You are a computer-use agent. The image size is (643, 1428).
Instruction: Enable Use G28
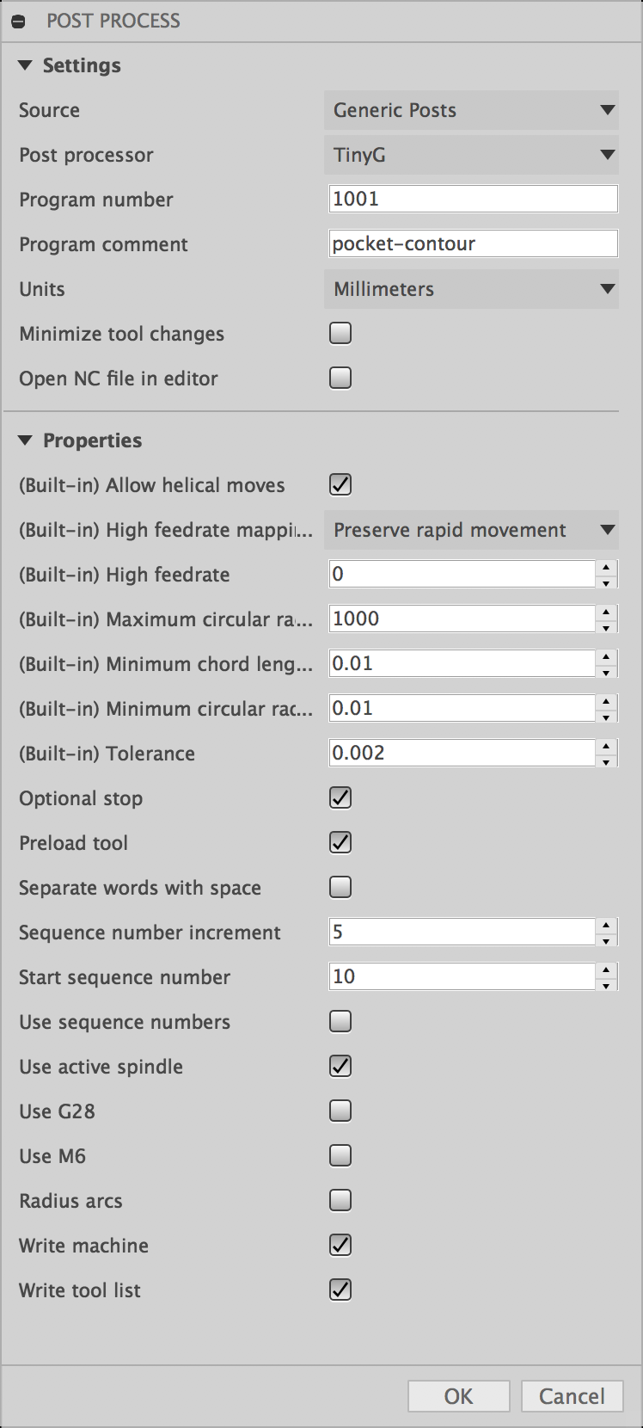tap(340, 1111)
